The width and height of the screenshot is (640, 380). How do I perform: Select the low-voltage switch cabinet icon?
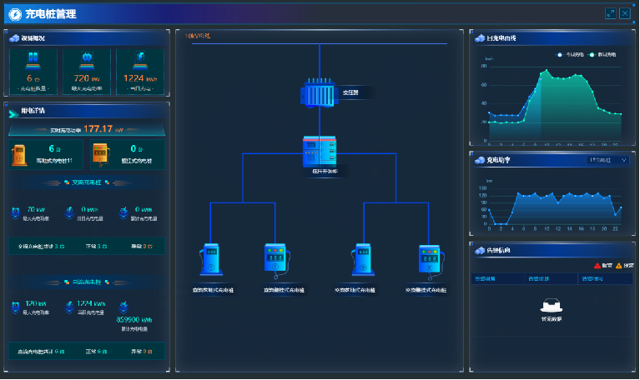point(320,151)
